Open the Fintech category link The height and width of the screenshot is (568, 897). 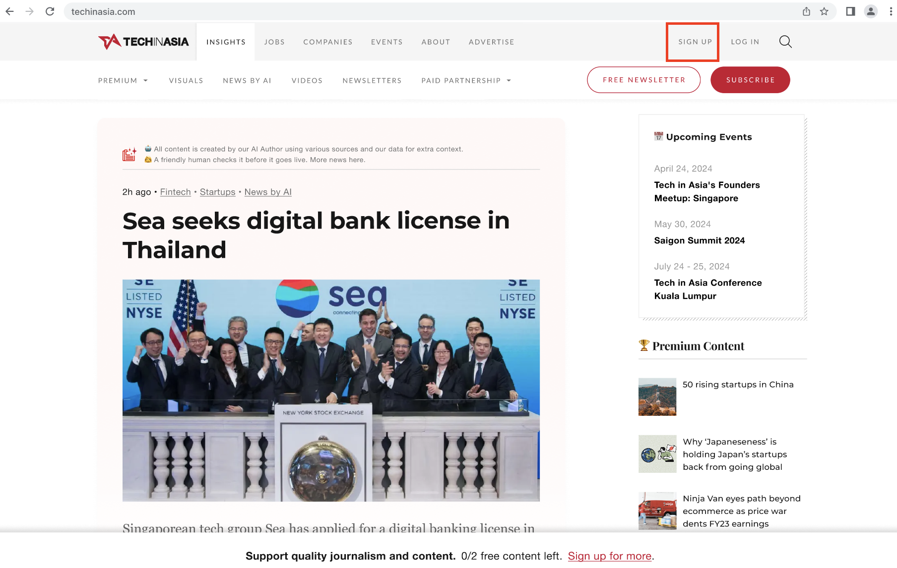176,192
